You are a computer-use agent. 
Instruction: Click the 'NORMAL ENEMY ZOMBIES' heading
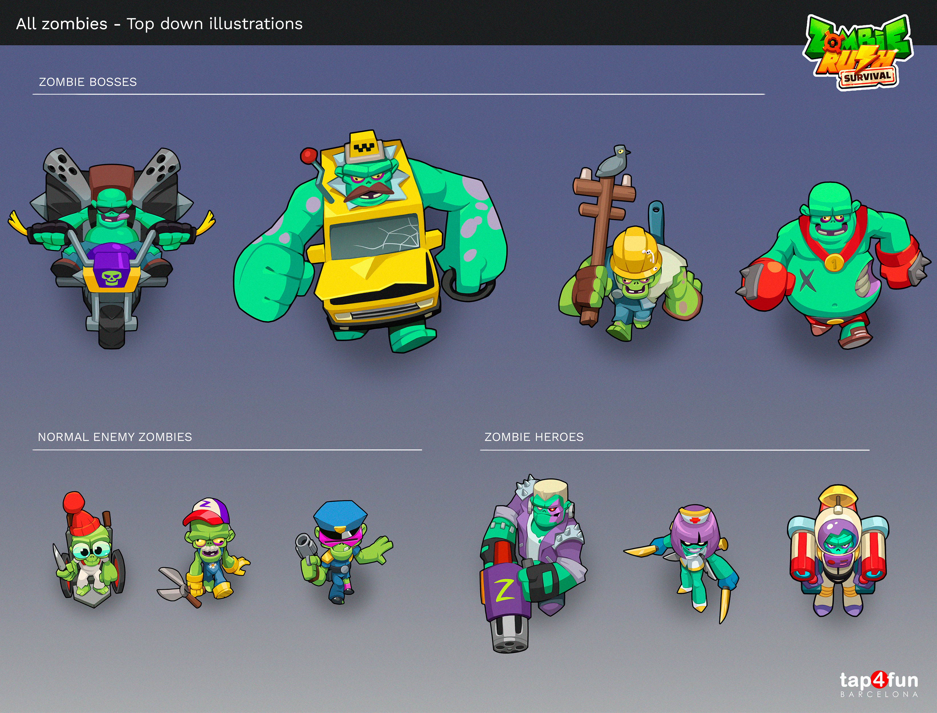click(115, 437)
